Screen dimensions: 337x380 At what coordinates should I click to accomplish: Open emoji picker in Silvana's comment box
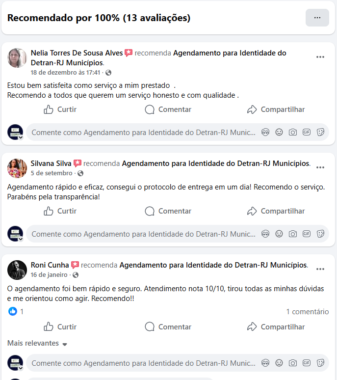coord(279,234)
